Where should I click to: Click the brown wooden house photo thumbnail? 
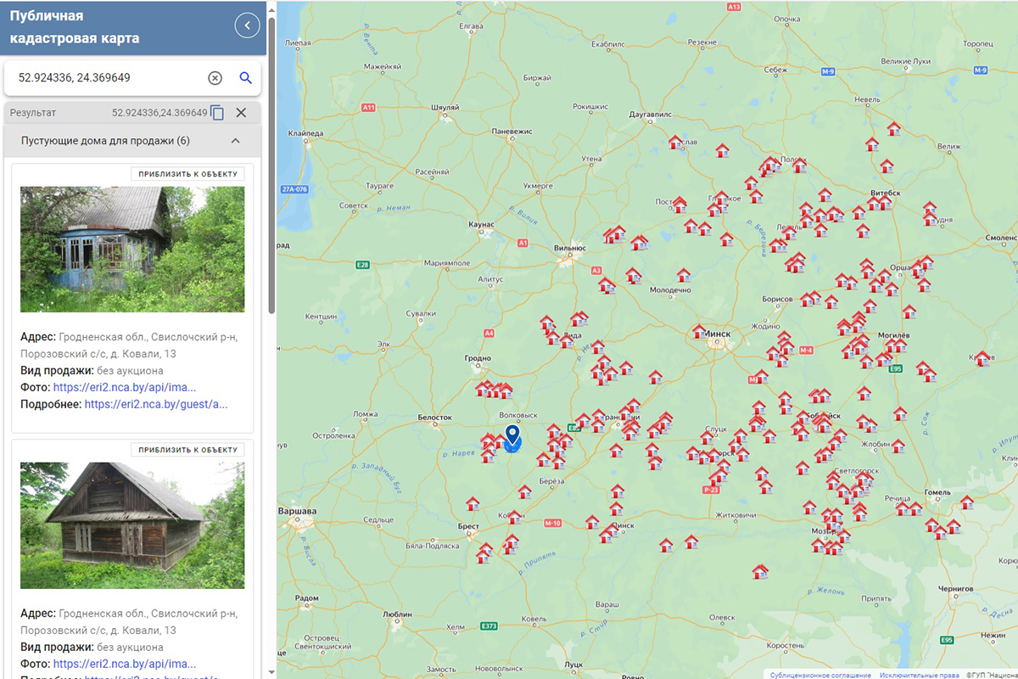pyautogui.click(x=132, y=525)
